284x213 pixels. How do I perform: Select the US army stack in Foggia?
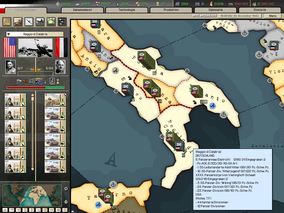click(x=146, y=60)
